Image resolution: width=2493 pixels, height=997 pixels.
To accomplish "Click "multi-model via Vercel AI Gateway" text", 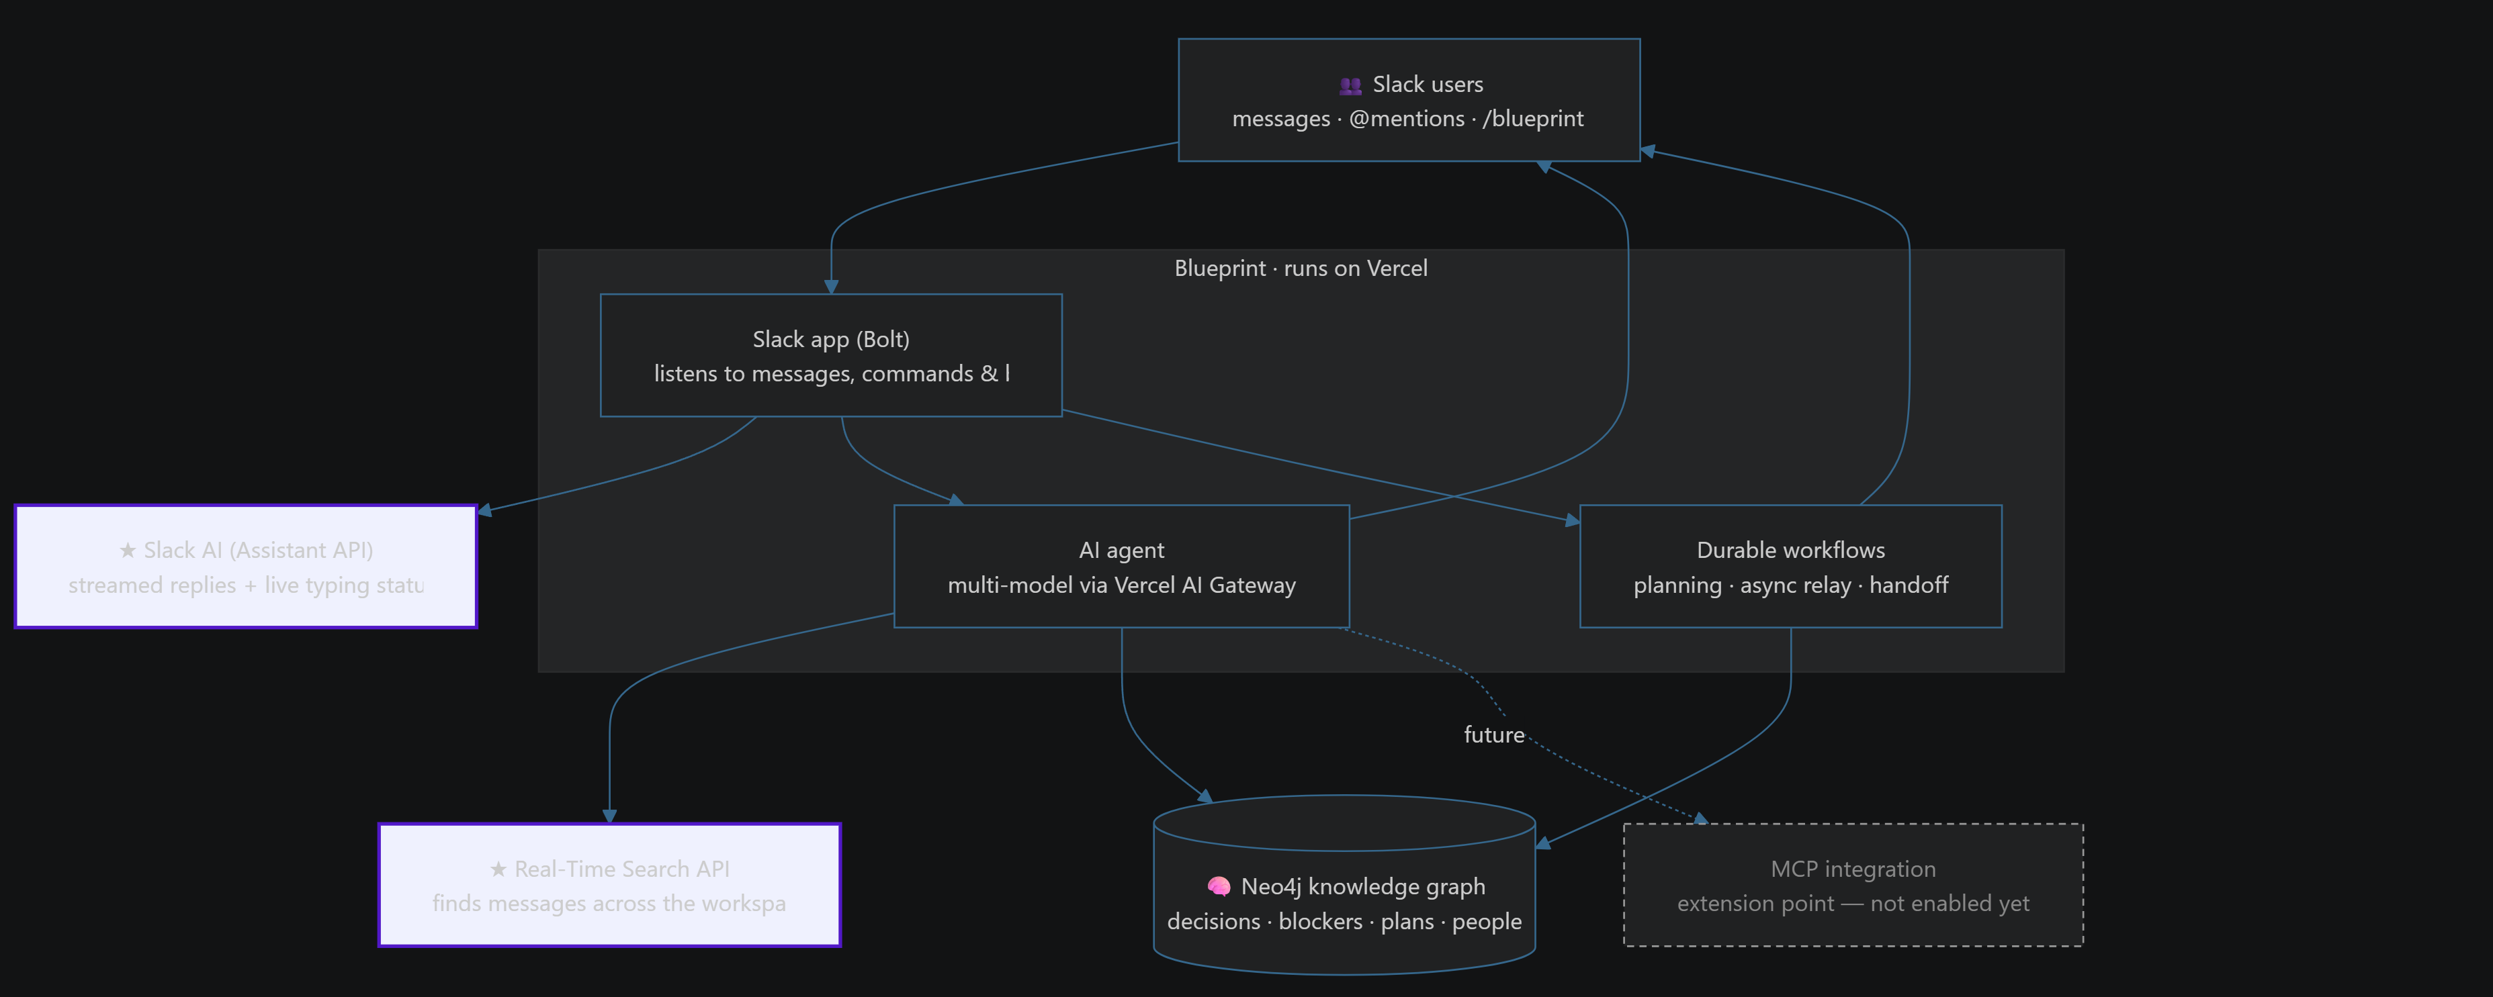I will tap(1122, 585).
